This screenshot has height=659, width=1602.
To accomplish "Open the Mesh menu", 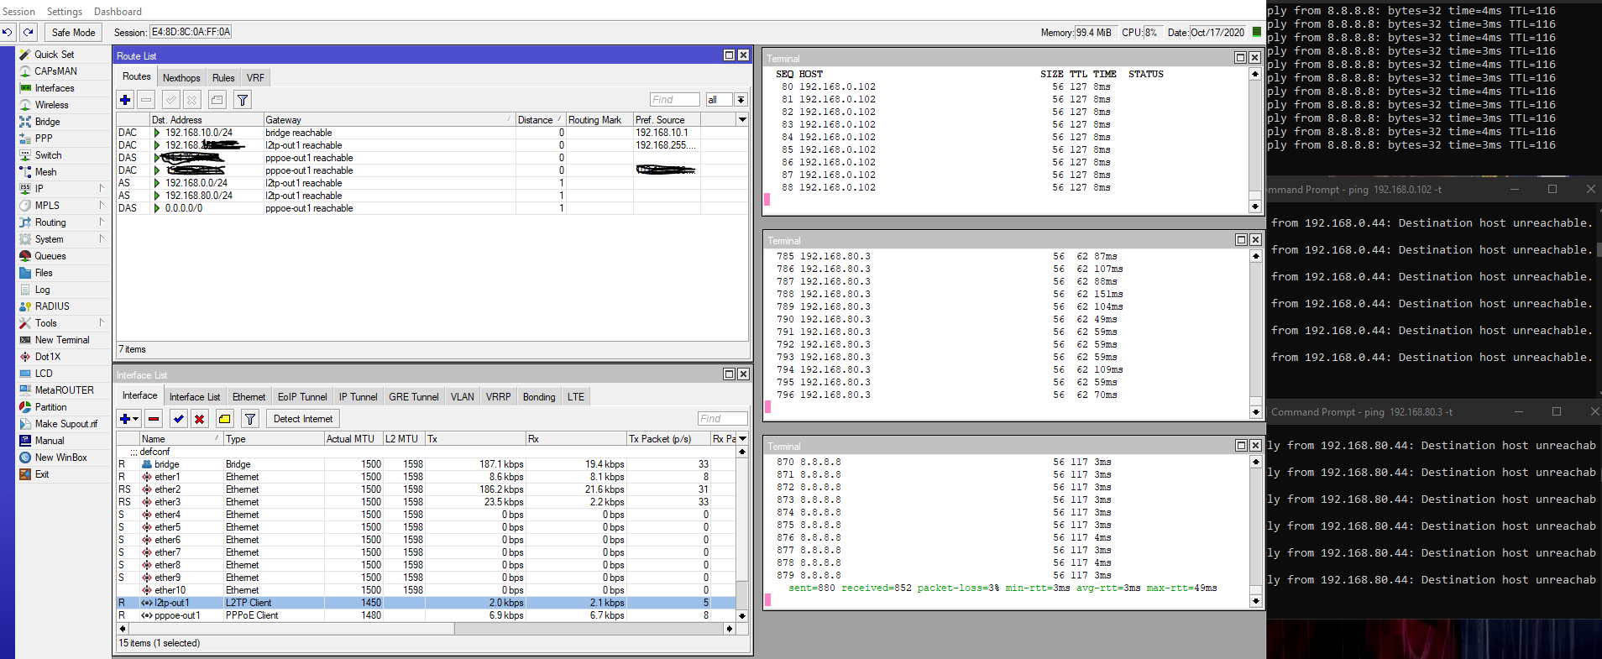I will click(x=45, y=172).
